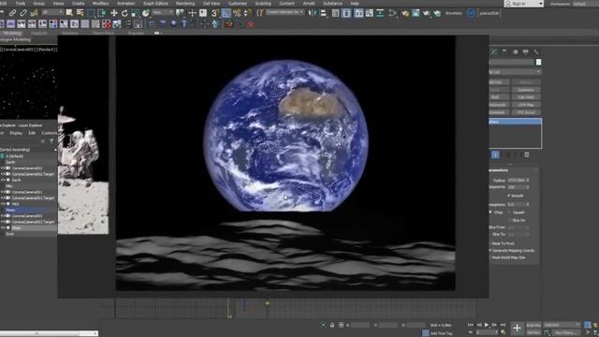Enable Real-World Map Size checkbox
This screenshot has height=337, width=599.
[x=490, y=257]
